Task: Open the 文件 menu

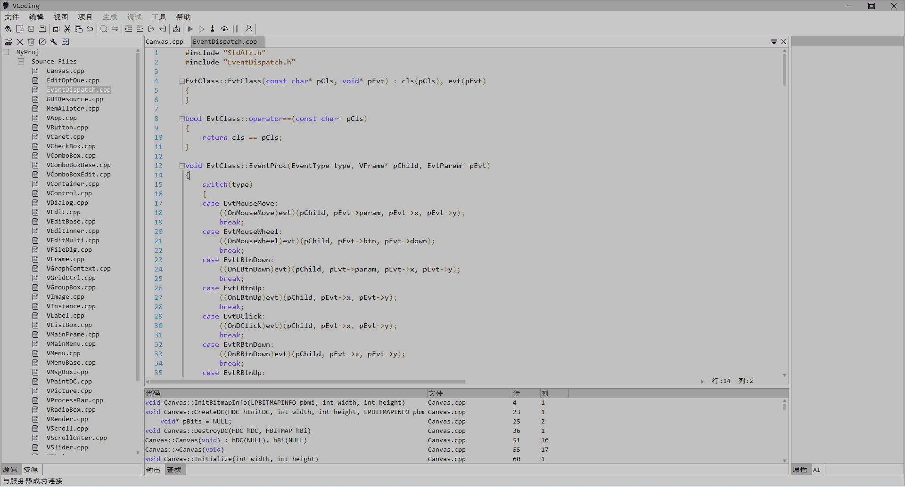Action: [12, 17]
